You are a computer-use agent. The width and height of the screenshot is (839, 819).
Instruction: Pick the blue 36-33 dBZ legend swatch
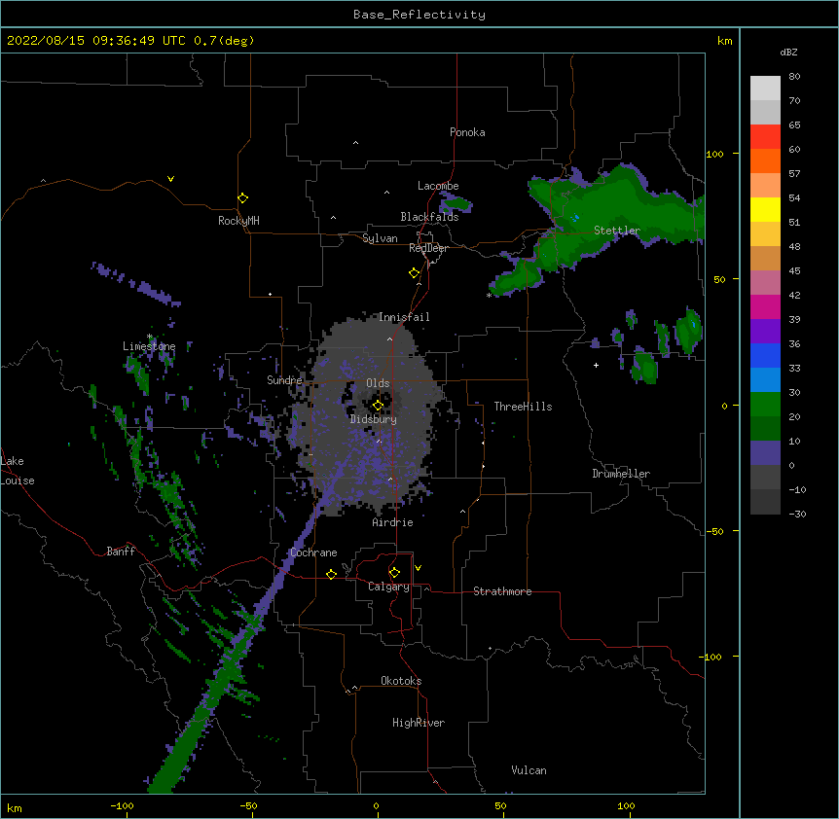pos(765,355)
